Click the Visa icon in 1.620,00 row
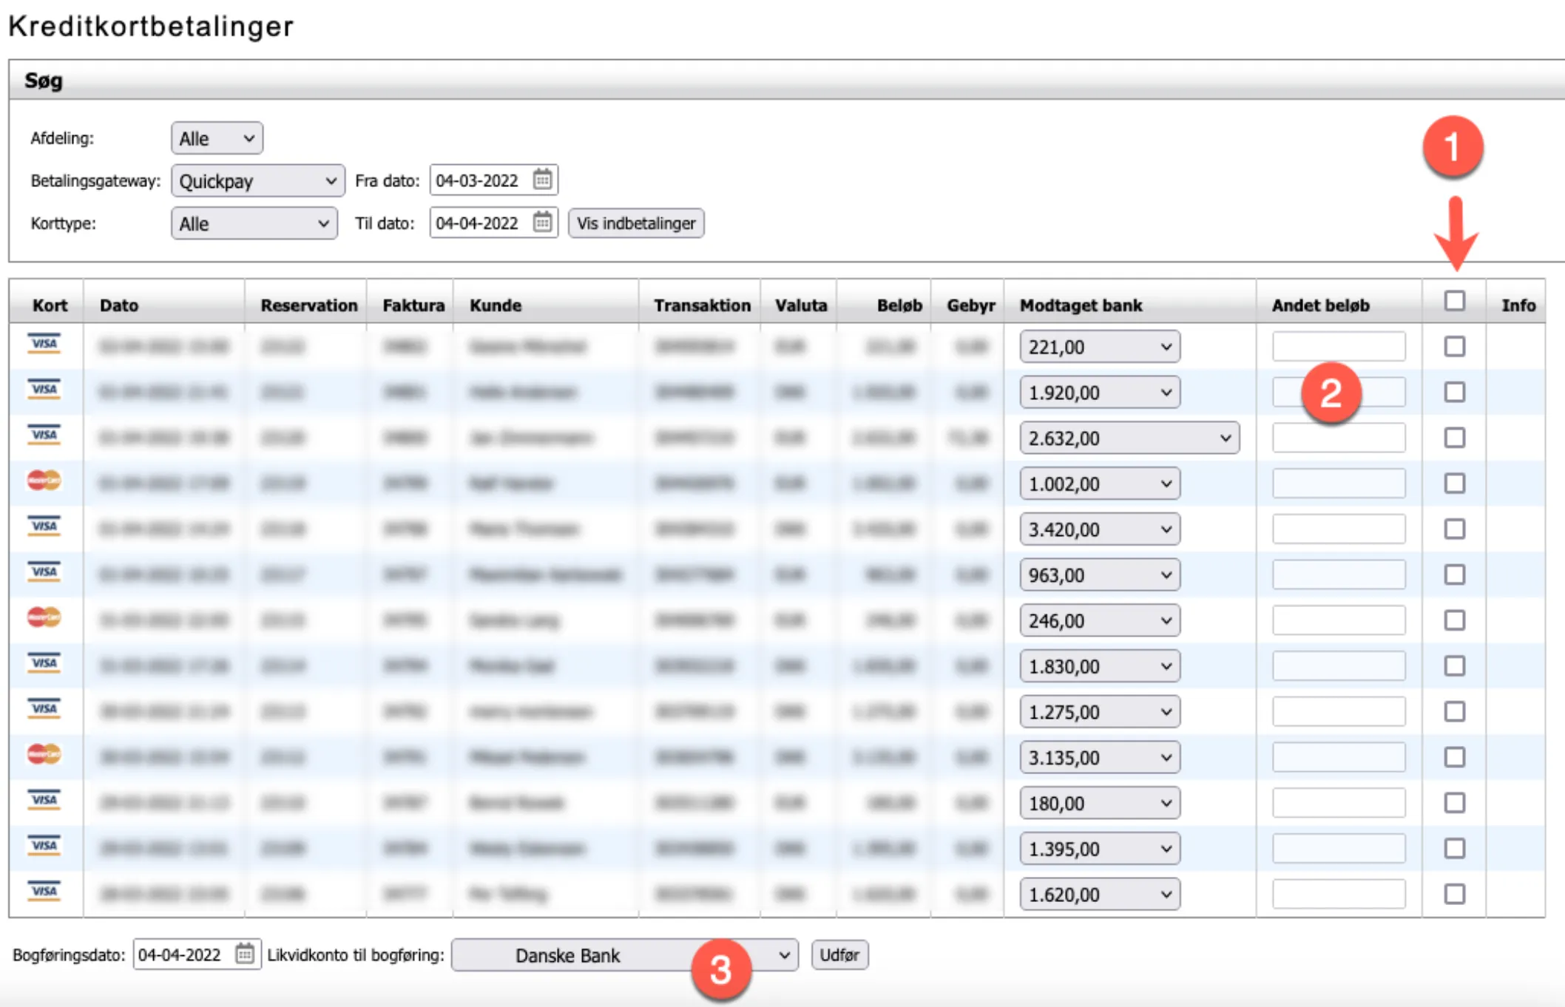1565x1007 pixels. pos(44,892)
